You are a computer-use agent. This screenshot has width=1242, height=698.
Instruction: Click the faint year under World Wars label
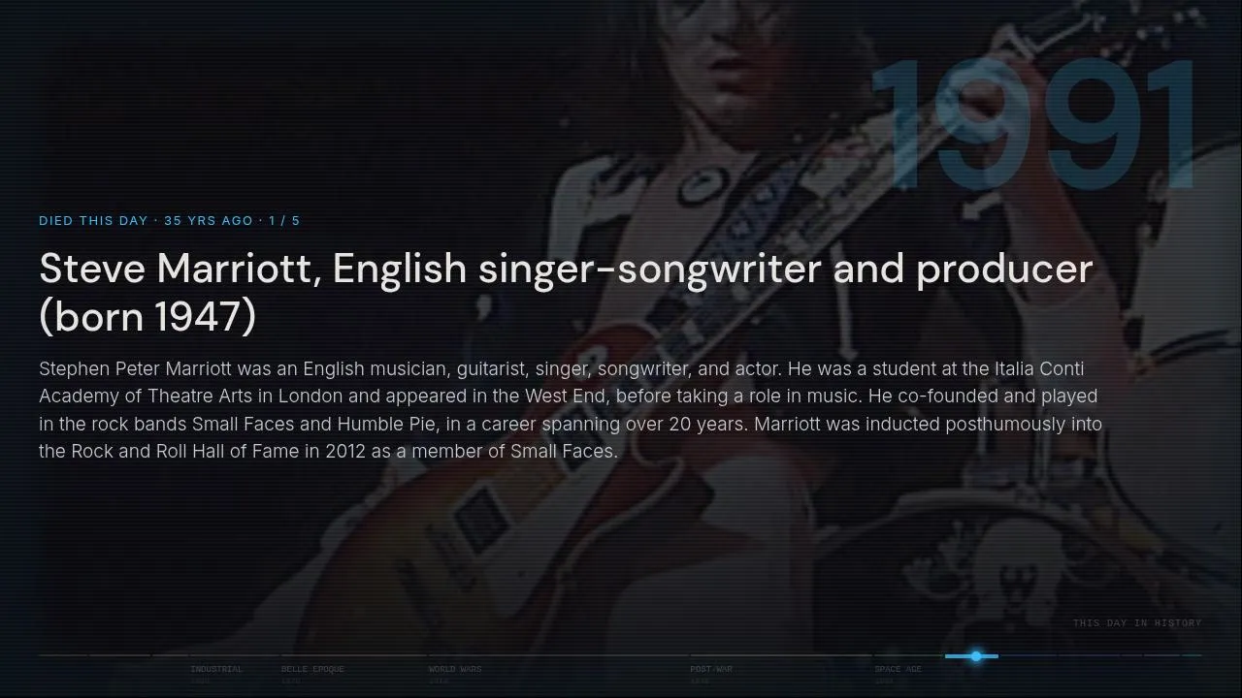439,682
